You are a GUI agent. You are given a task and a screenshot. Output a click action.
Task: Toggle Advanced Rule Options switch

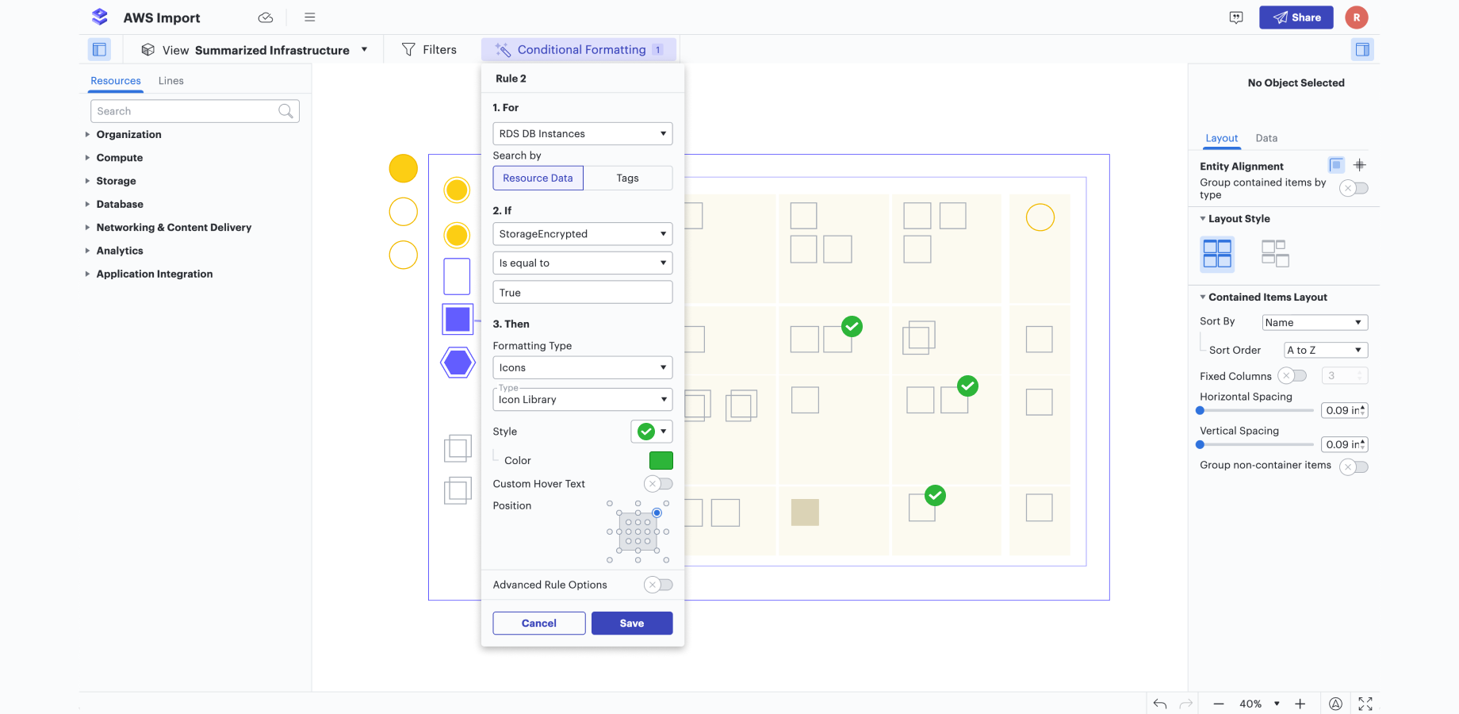[658, 585]
